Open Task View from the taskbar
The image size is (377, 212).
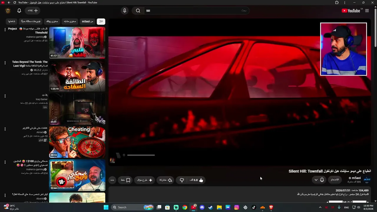(159, 207)
